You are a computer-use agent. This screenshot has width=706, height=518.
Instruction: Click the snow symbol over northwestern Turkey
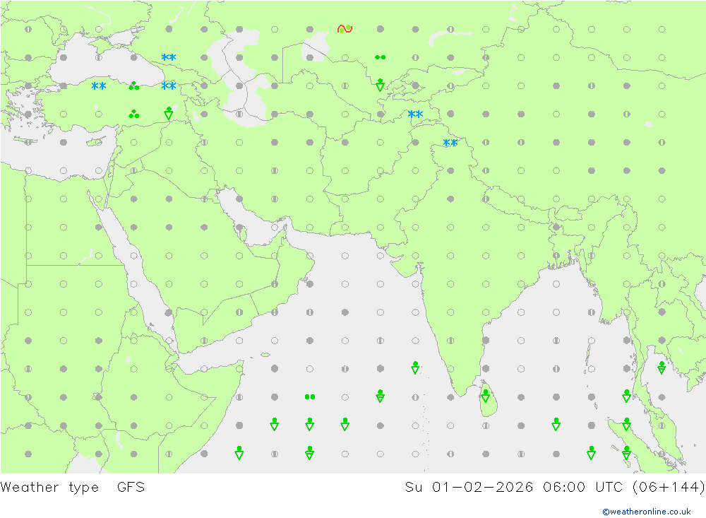(99, 86)
